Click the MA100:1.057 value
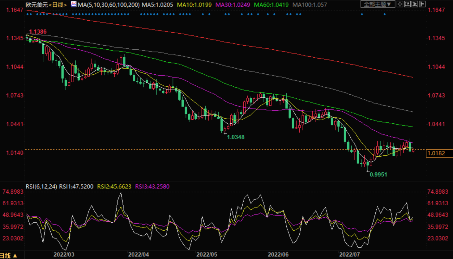The height and width of the screenshot is (259, 453). [x=310, y=5]
